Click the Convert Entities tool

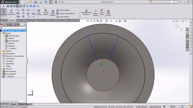pos(46,12)
